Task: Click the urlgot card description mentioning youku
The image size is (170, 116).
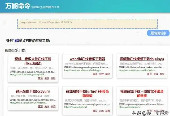Action: pos(87,100)
